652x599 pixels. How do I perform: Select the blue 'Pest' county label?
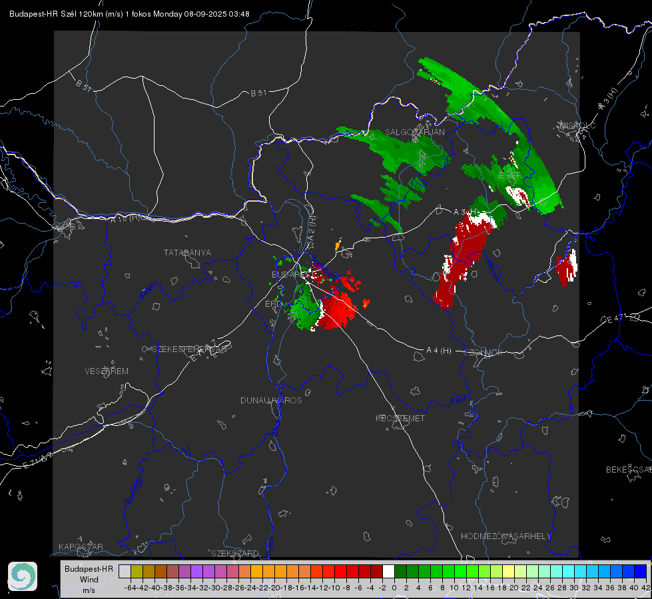tap(459, 400)
